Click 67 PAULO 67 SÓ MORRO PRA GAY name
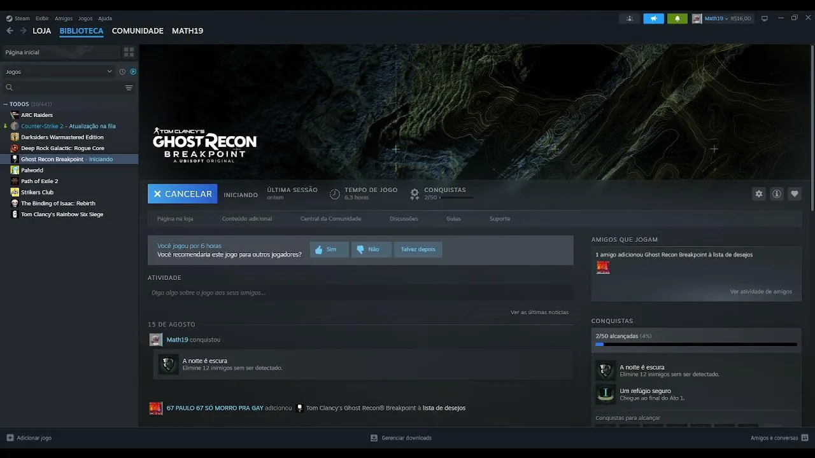Image resolution: width=815 pixels, height=458 pixels. pos(215,408)
